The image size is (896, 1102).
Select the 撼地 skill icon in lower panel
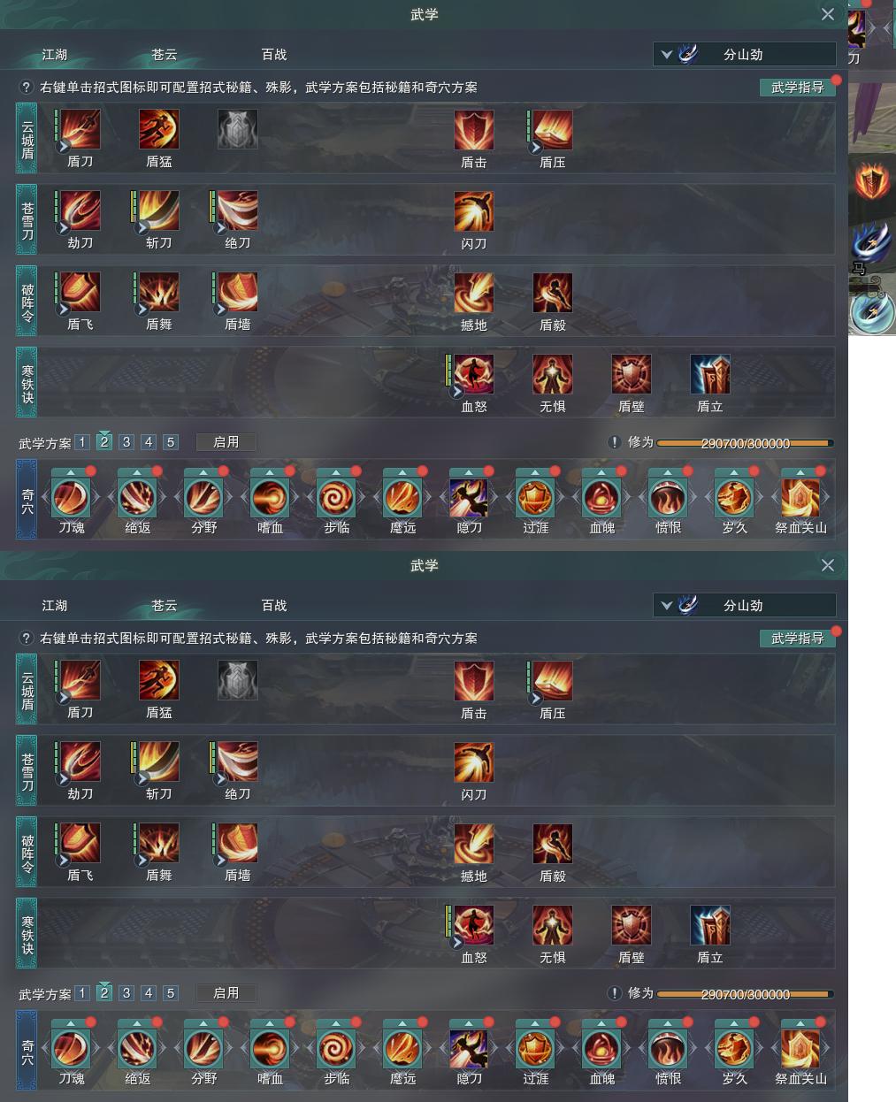click(474, 844)
